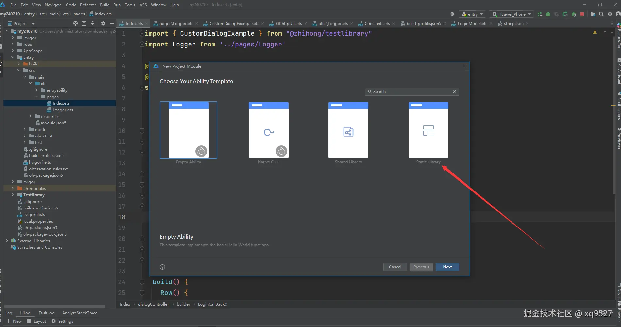This screenshot has width=621, height=327.
Task: Collapse the entry module tree node
Action: point(13,57)
